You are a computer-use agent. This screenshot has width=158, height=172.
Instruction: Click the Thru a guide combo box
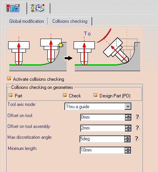98,106
